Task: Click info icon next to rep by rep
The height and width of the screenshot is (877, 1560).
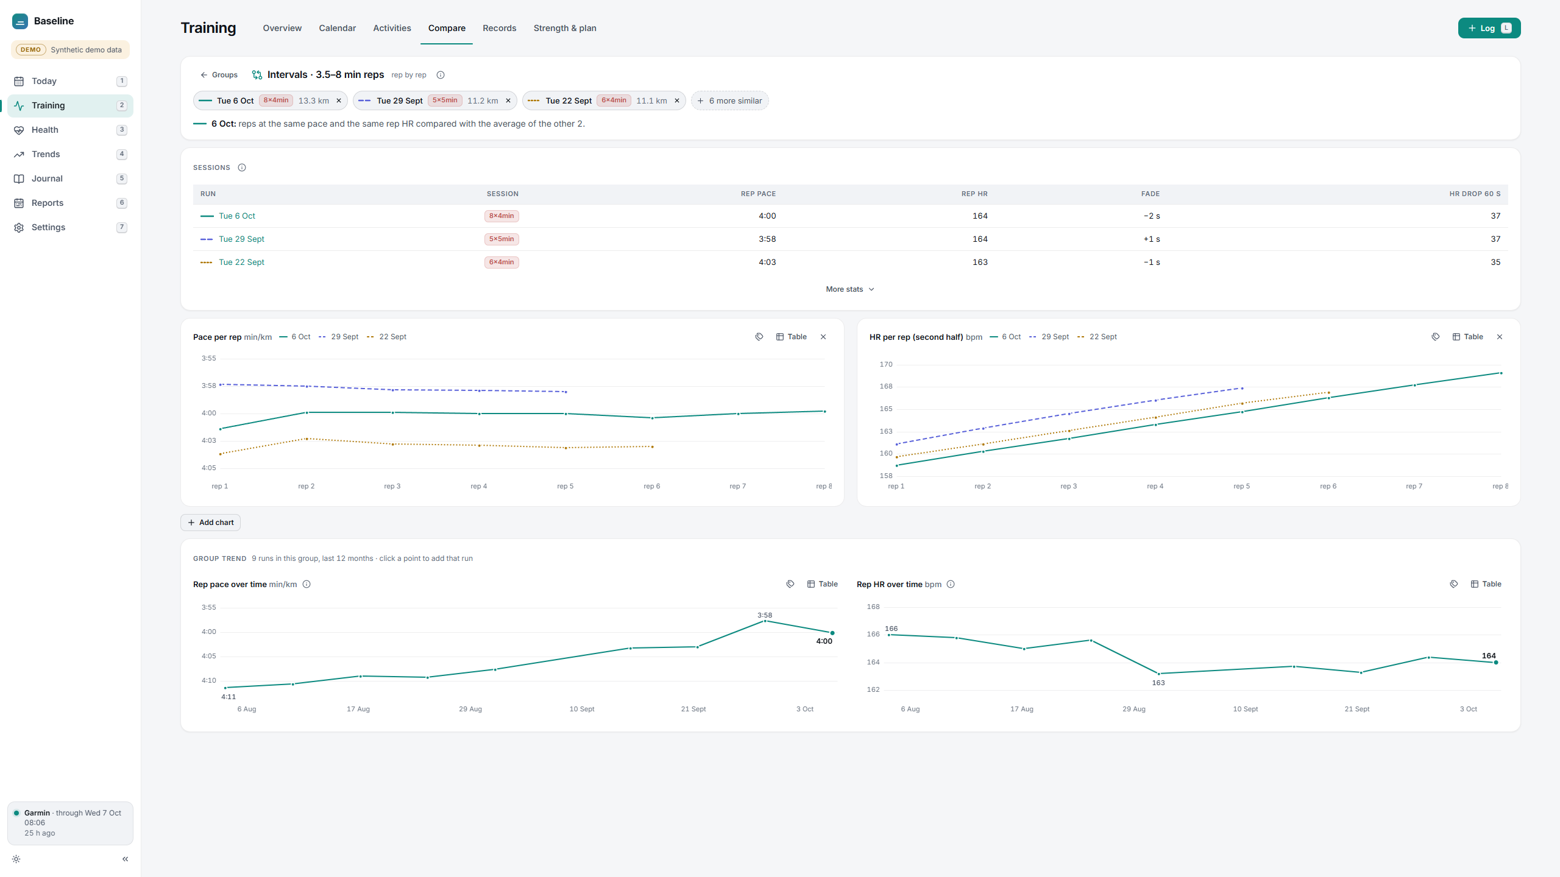Action: coord(441,75)
